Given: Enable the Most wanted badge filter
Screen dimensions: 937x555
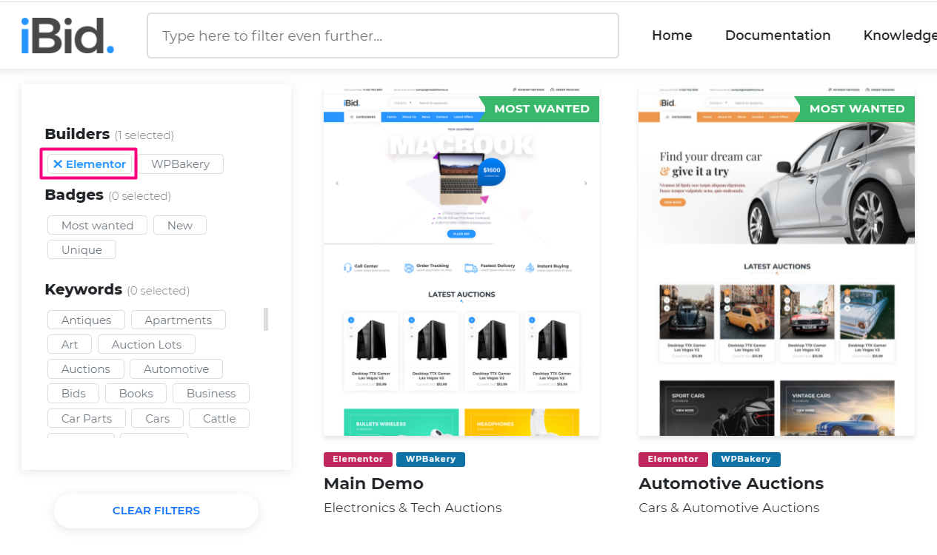Looking at the screenshot, I should tap(97, 226).
